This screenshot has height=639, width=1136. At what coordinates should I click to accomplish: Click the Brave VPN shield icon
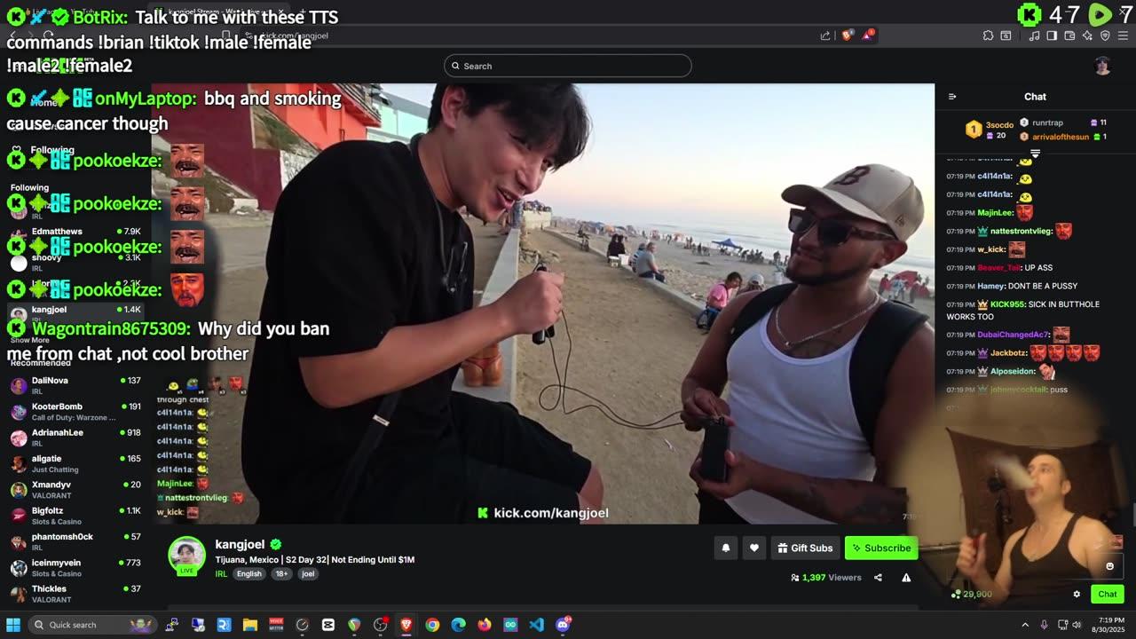point(1105,35)
